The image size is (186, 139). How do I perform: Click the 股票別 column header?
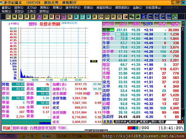click(108, 24)
